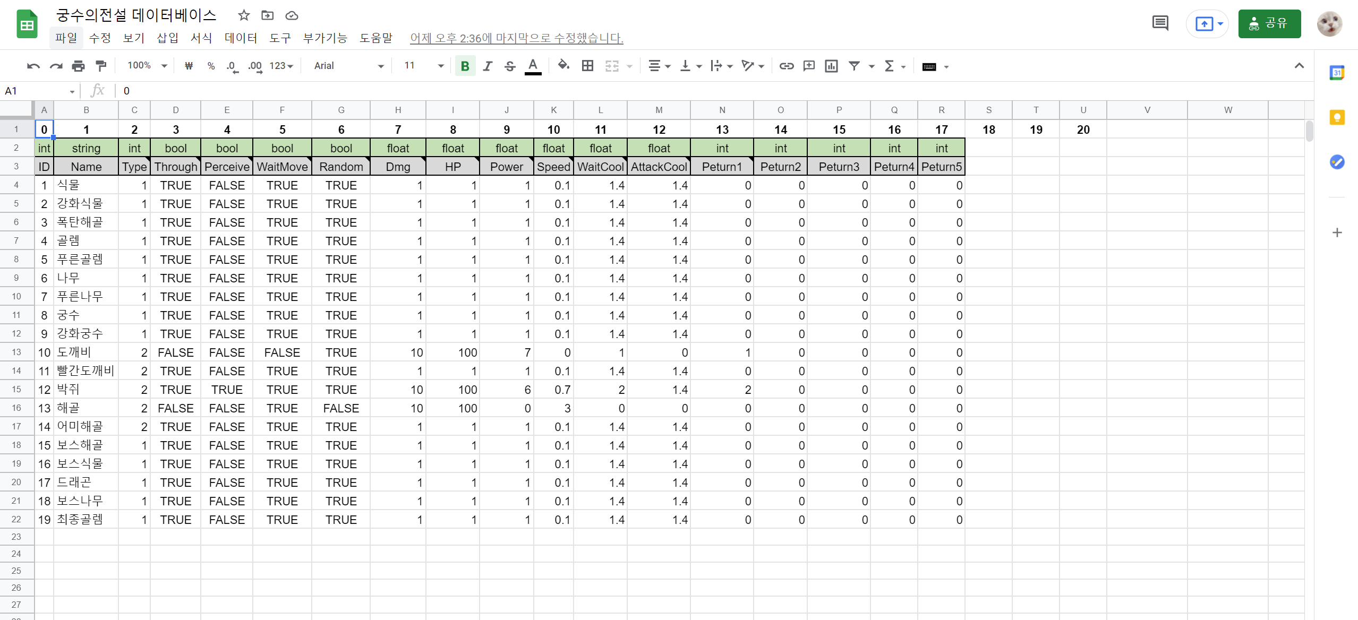This screenshot has height=620, width=1358.
Task: Click the Print icon
Action: [x=78, y=66]
